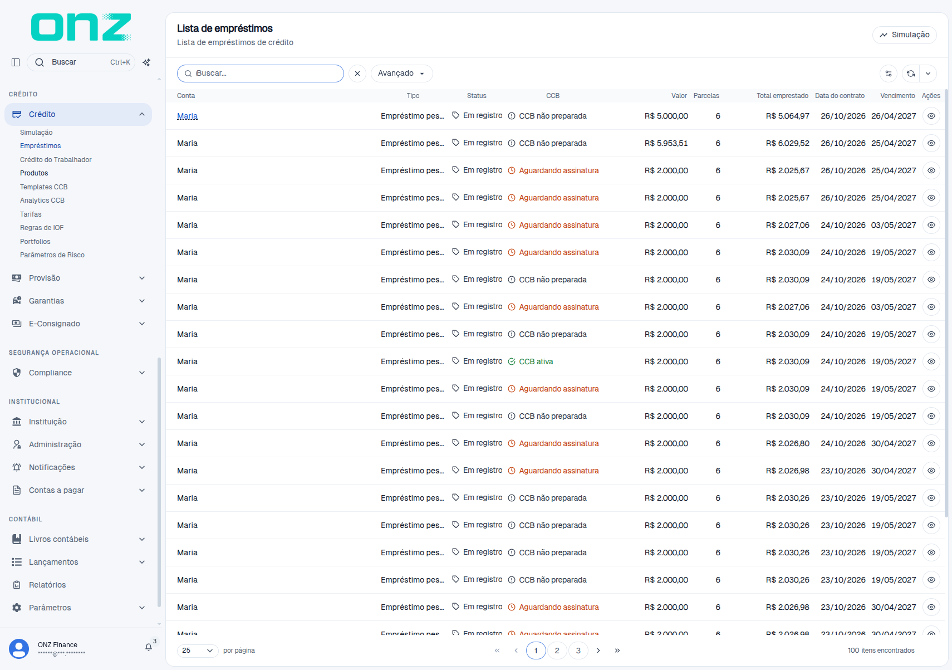Viewport: 952px width, 670px height.
Task: Click the Lançamentos list icon
Action: click(x=17, y=562)
